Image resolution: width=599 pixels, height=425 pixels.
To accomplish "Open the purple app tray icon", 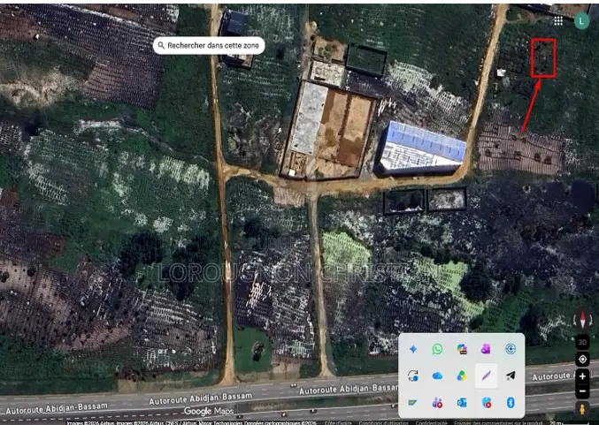I will (x=486, y=349).
